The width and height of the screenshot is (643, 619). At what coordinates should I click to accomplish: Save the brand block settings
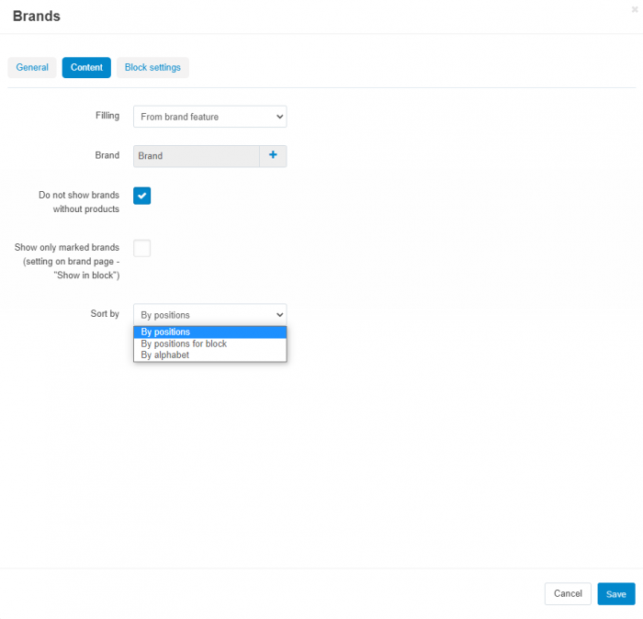(x=616, y=593)
